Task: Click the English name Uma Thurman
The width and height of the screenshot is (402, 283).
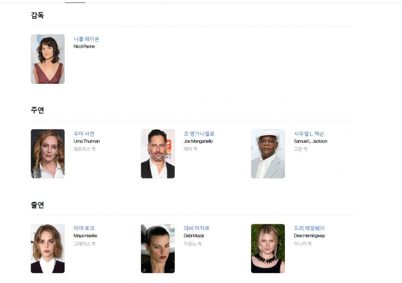Action: (86, 141)
